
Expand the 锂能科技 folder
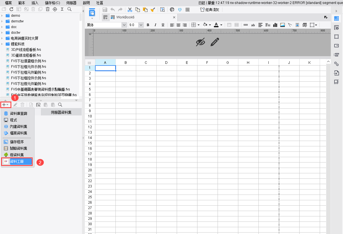(2, 44)
